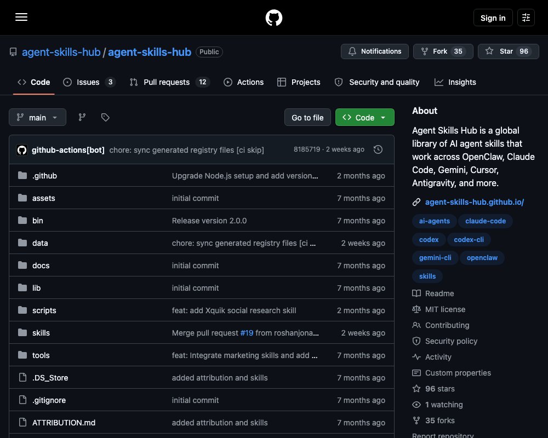Click the Contributing people icon
Image resolution: width=548 pixels, height=438 pixels.
pos(416,325)
